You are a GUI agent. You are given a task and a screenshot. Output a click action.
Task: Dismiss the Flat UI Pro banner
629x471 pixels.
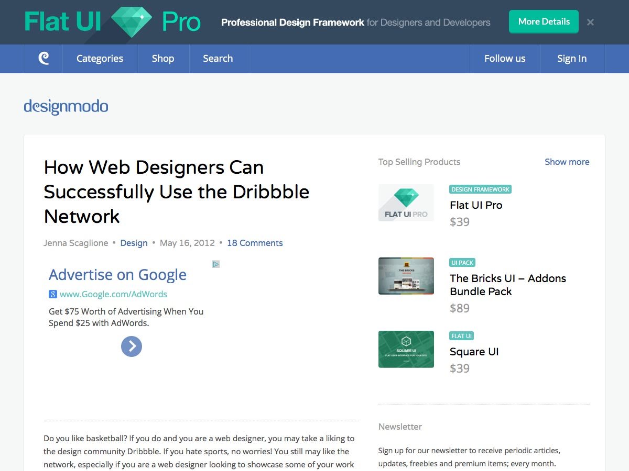point(590,22)
